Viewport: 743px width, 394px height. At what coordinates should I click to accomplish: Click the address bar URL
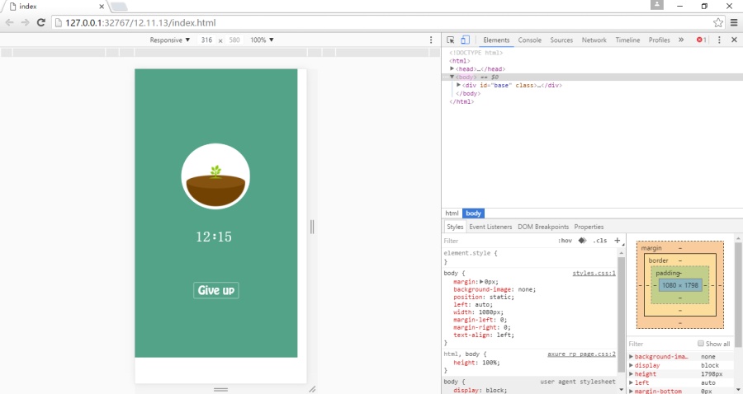click(140, 22)
